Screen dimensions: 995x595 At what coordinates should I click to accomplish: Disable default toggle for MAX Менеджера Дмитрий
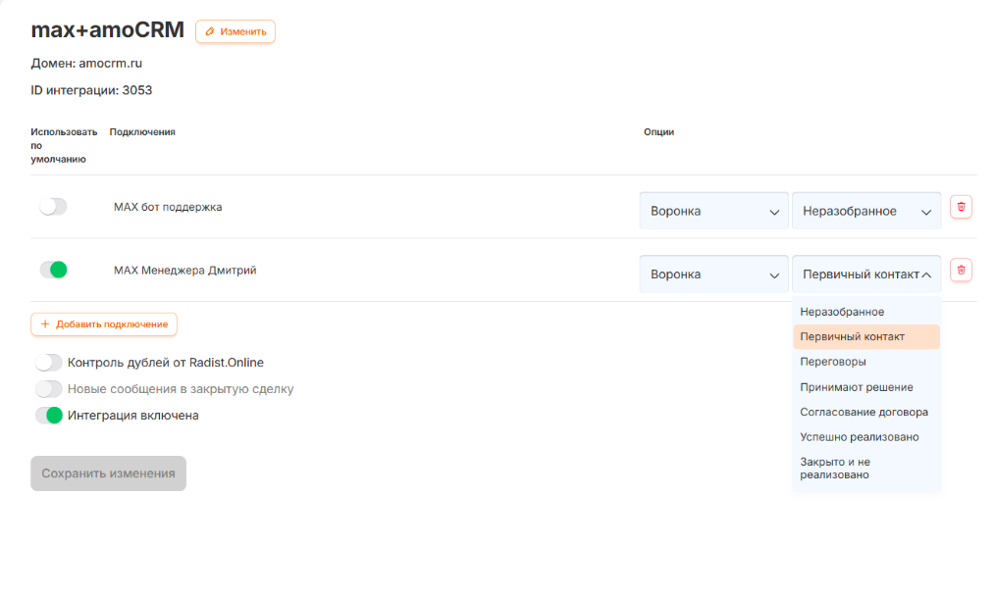click(53, 270)
